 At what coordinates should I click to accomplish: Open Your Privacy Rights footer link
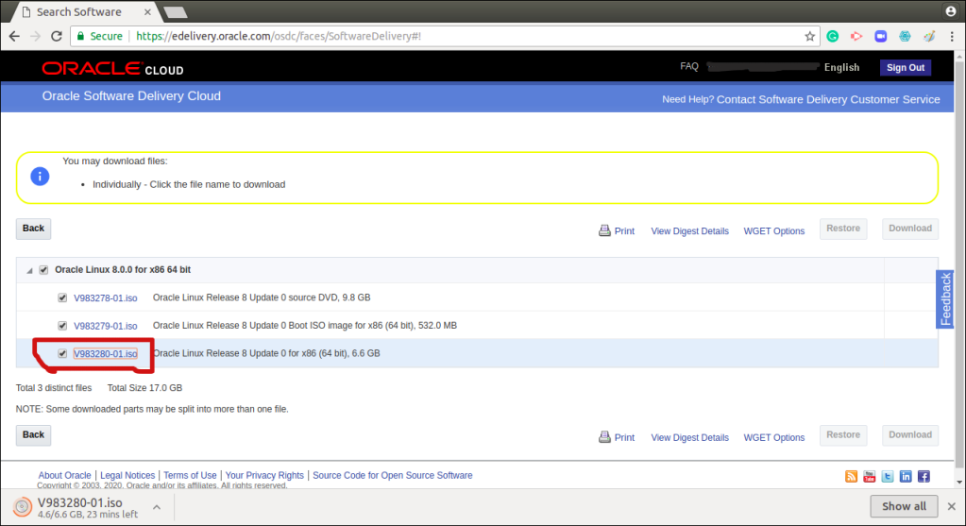pos(264,476)
